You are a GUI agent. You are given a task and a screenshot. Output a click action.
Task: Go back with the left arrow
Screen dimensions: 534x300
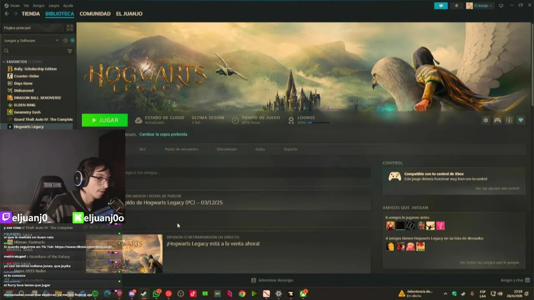6,14
